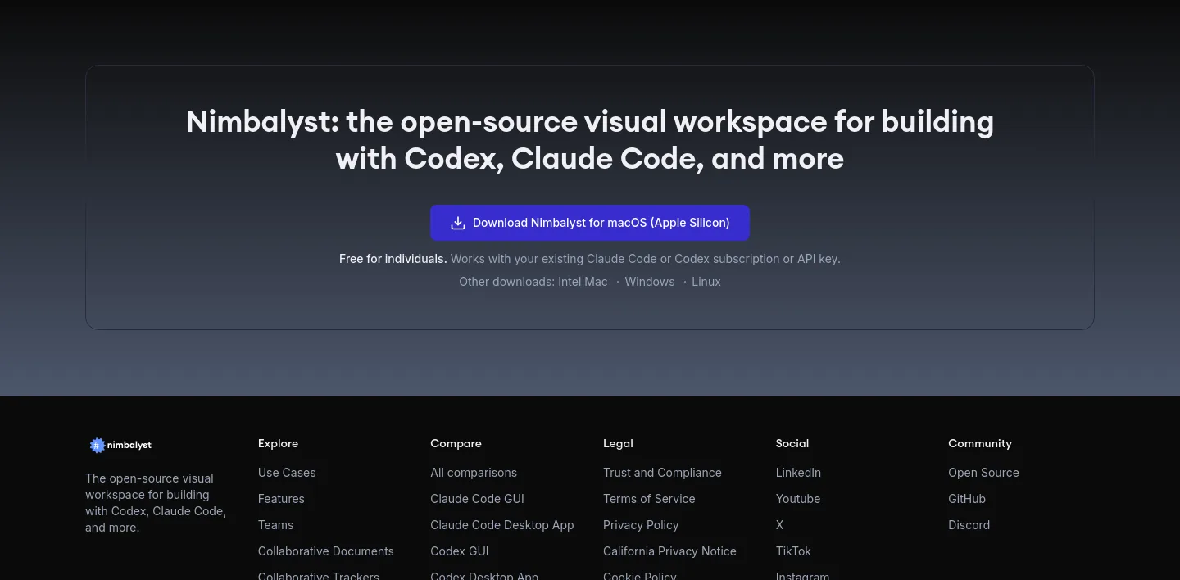1180x580 pixels.
Task: Open the Linux download link
Action: (706, 282)
